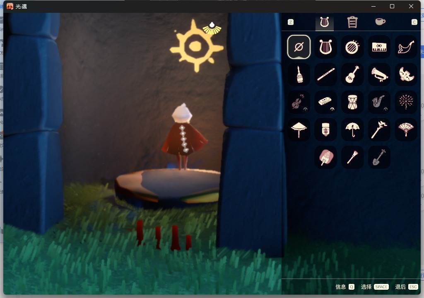The image size is (424, 298).
Task: Open the furniture shelf tab
Action: tap(352, 22)
